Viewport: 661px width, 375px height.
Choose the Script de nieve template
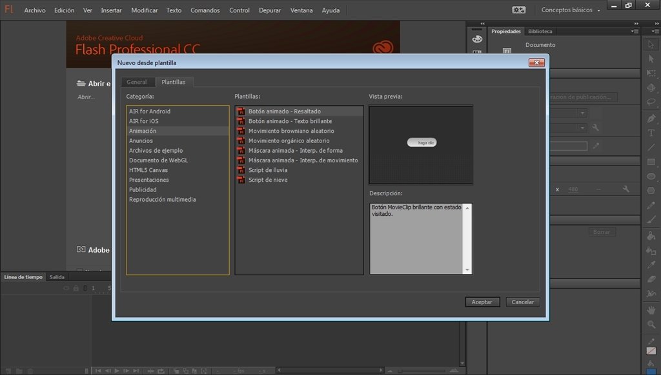[268, 180]
